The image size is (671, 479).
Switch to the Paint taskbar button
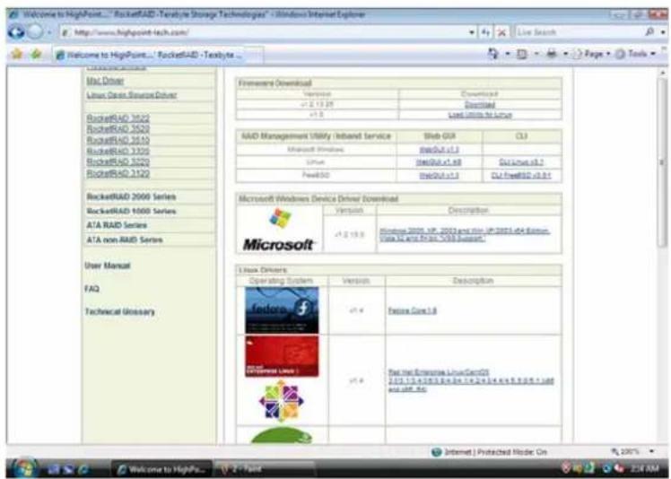point(264,469)
